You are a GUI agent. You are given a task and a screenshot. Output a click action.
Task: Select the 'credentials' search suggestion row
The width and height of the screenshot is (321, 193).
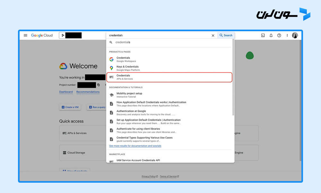(x=169, y=42)
